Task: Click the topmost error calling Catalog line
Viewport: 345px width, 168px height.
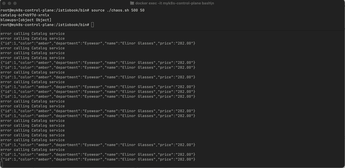Action: (33, 34)
